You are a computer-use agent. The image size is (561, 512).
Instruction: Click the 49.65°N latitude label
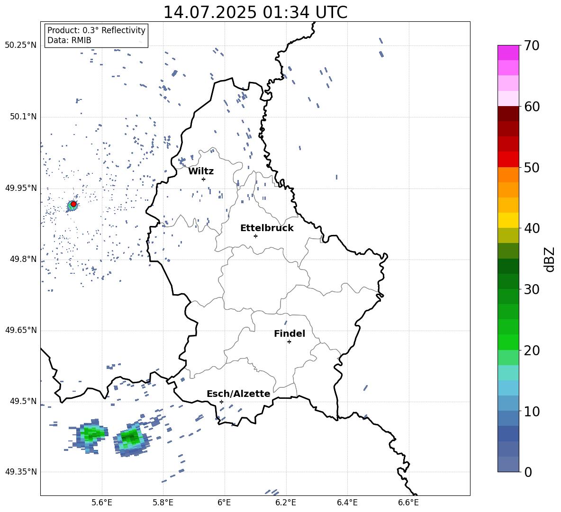[x=21, y=330]
